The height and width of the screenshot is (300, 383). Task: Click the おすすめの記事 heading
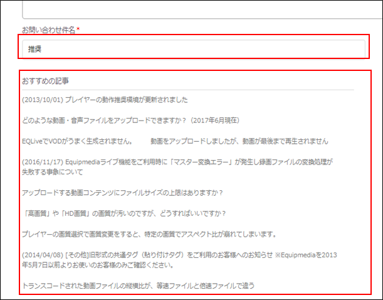45,81
